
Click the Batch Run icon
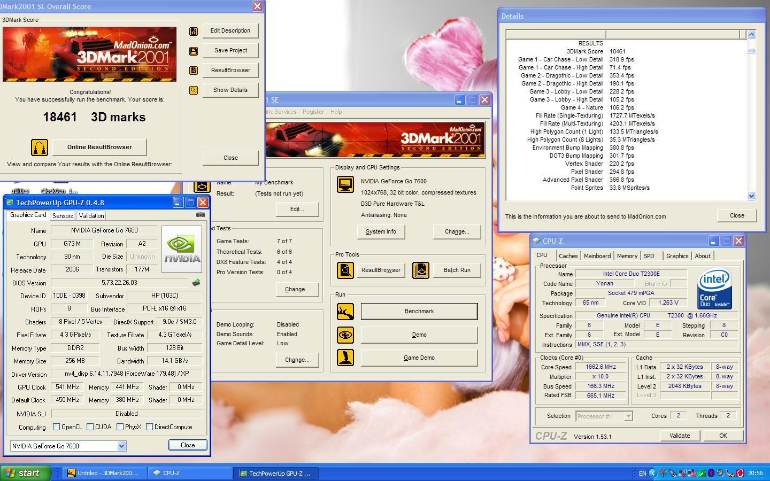(421, 270)
